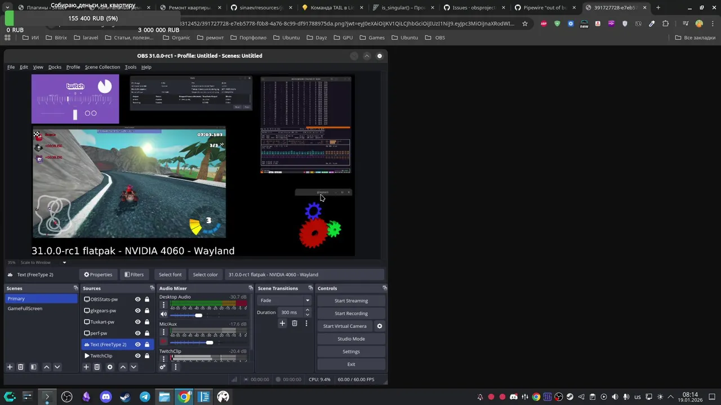721x405 pixels.
Task: Hide the glxgears-pw source
Action: (137, 310)
